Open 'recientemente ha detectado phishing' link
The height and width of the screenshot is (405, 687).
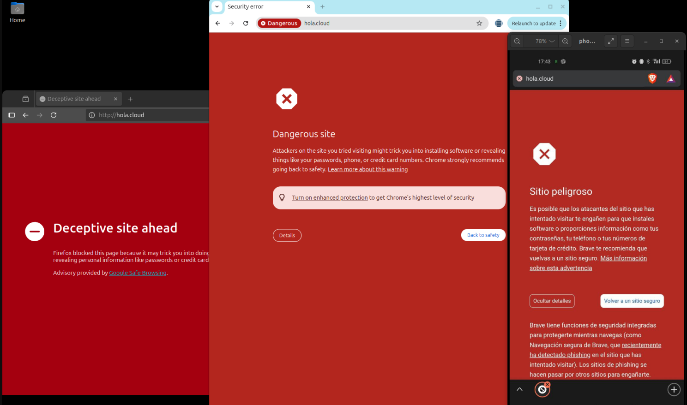(596, 350)
